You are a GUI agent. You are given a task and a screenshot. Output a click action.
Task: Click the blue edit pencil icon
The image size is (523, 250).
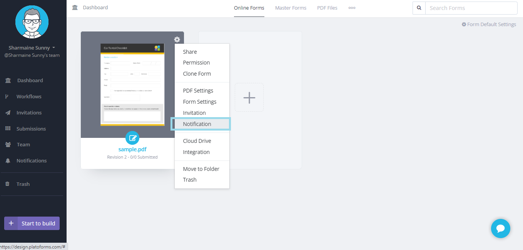click(x=132, y=138)
